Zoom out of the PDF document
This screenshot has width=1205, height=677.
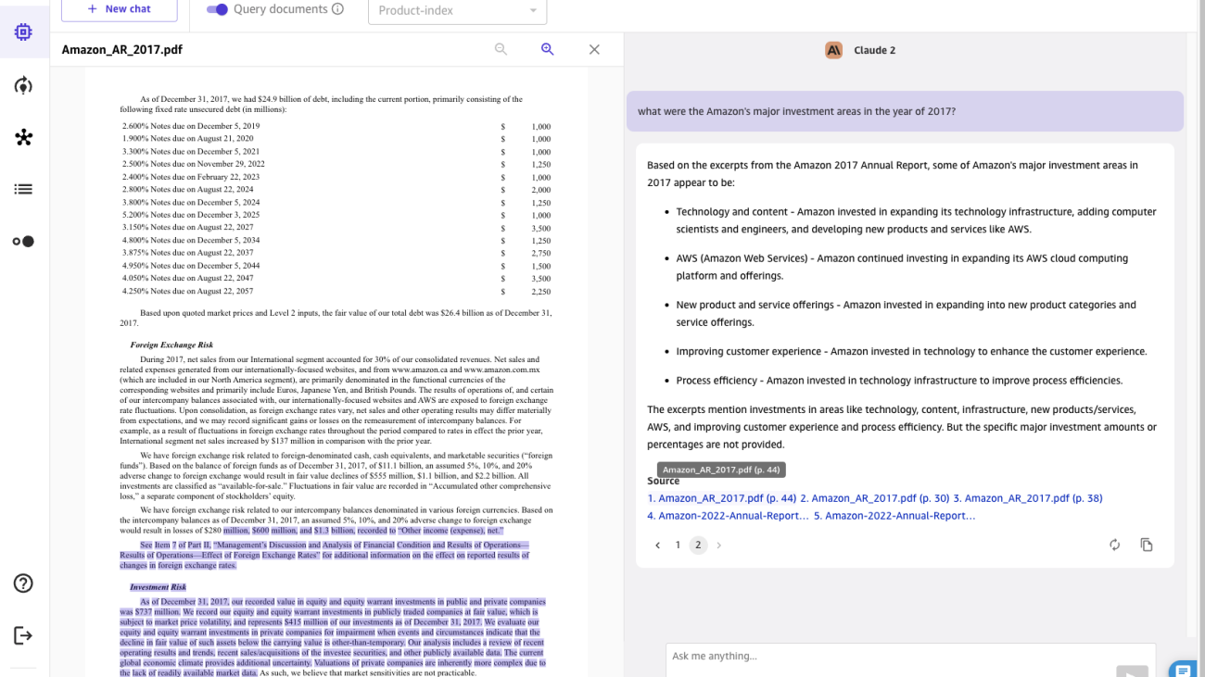[501, 49]
